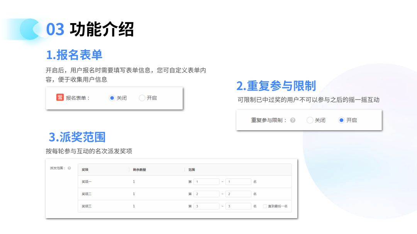The width and height of the screenshot is (417, 234).
Task: Click text 按每轮参与互动的名次派发奖项
Action: coord(89,151)
